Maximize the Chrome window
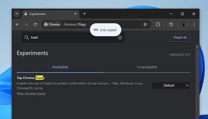The height and width of the screenshot is (119, 208). pyautogui.click(x=182, y=14)
